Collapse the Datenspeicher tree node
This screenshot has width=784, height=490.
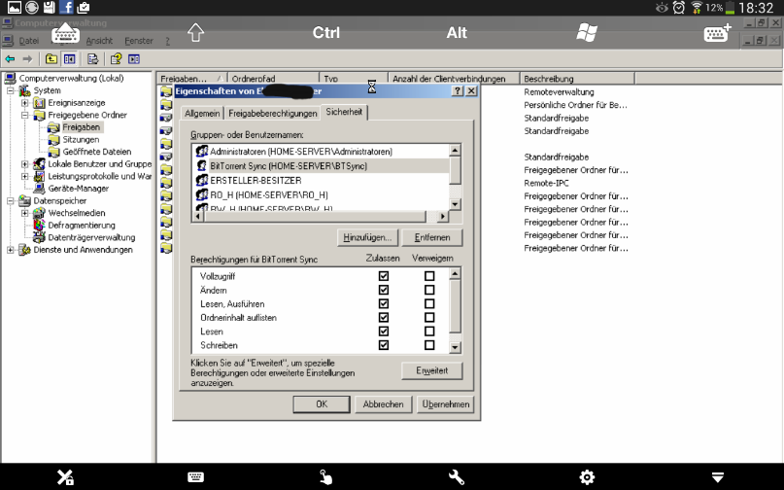(11, 200)
